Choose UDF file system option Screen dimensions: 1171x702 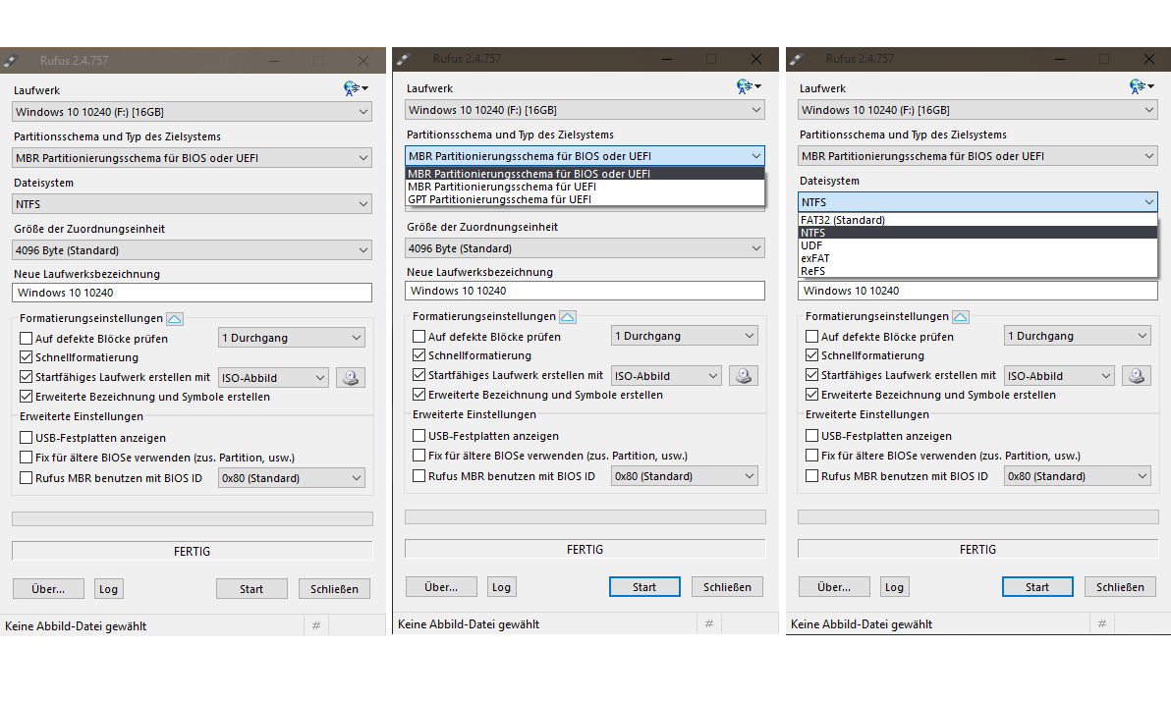tap(977, 245)
